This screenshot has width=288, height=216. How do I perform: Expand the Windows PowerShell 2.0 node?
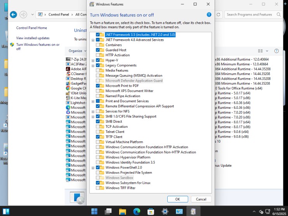[x=93, y=168]
